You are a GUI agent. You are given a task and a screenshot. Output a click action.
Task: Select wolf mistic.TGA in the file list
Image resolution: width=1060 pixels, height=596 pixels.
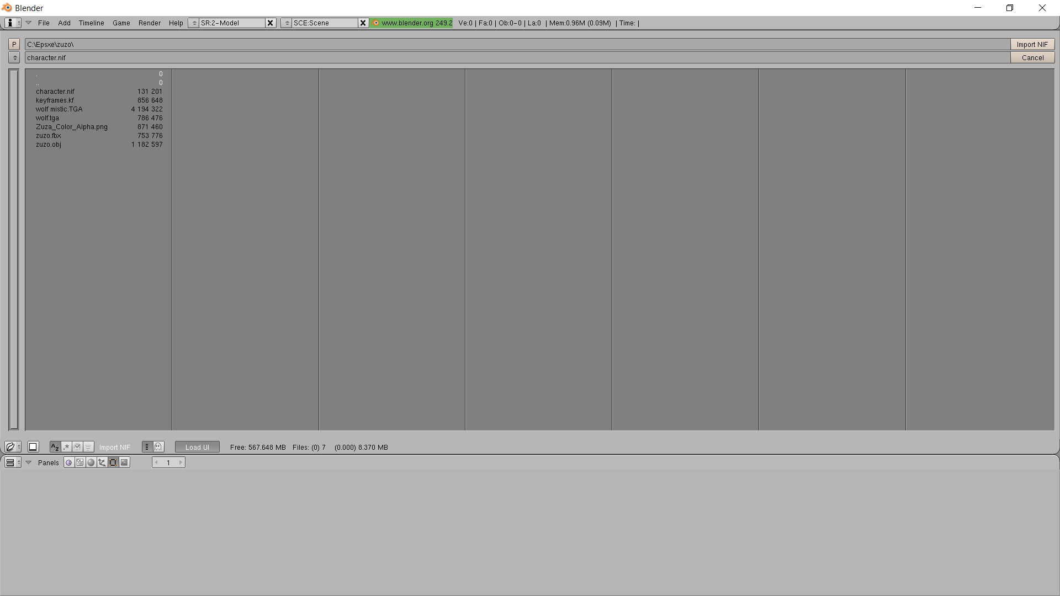point(99,109)
